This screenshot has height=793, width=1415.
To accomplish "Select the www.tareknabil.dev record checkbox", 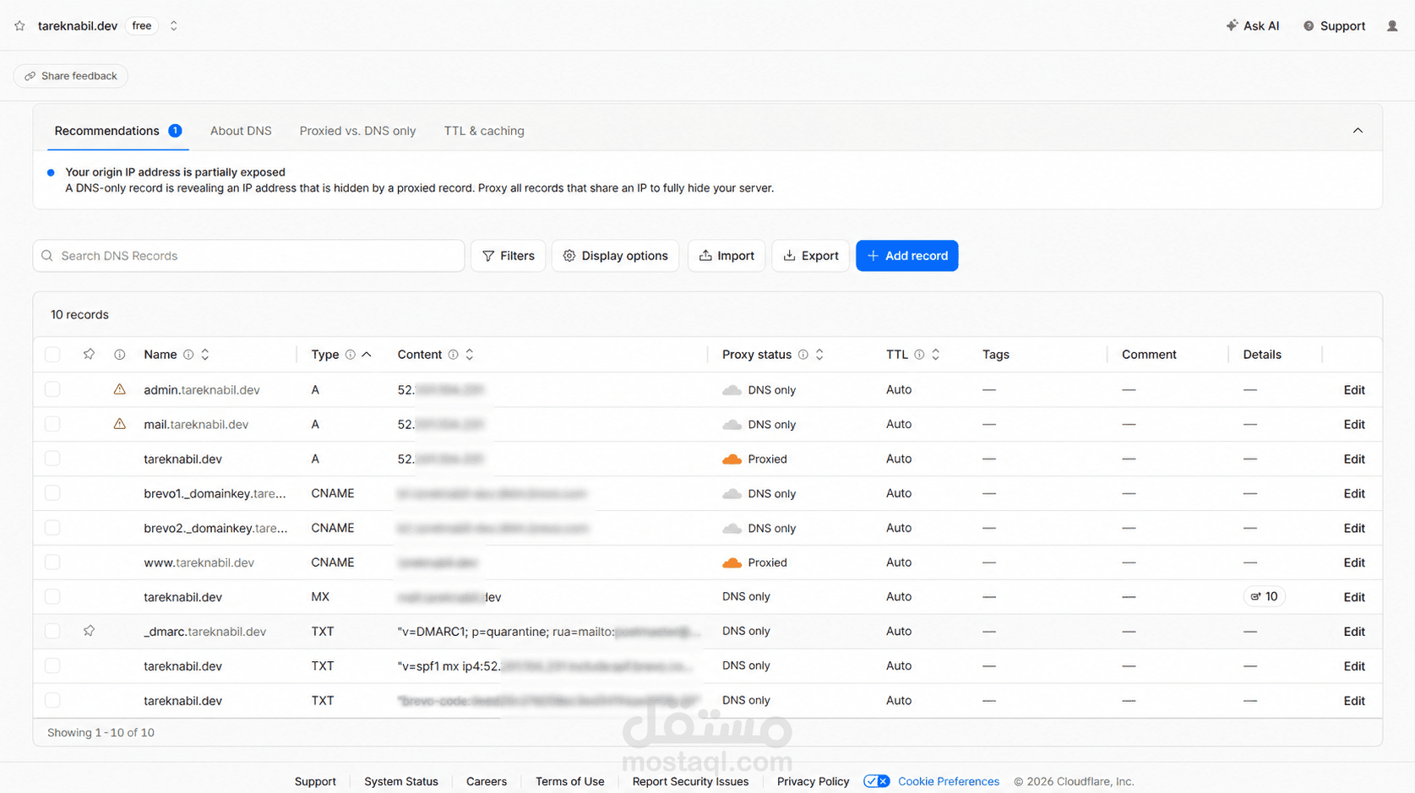I will click(52, 562).
